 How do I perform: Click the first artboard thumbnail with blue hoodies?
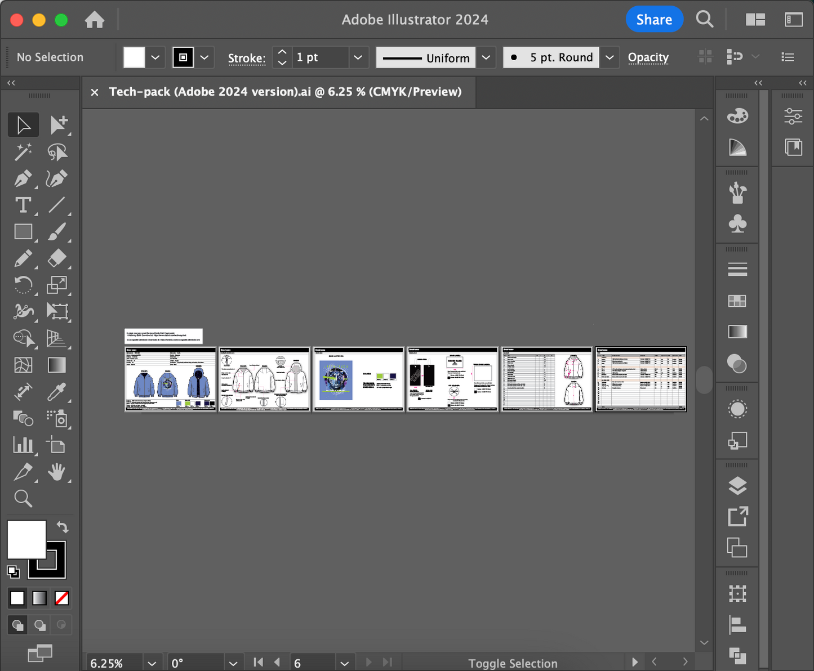[170, 379]
